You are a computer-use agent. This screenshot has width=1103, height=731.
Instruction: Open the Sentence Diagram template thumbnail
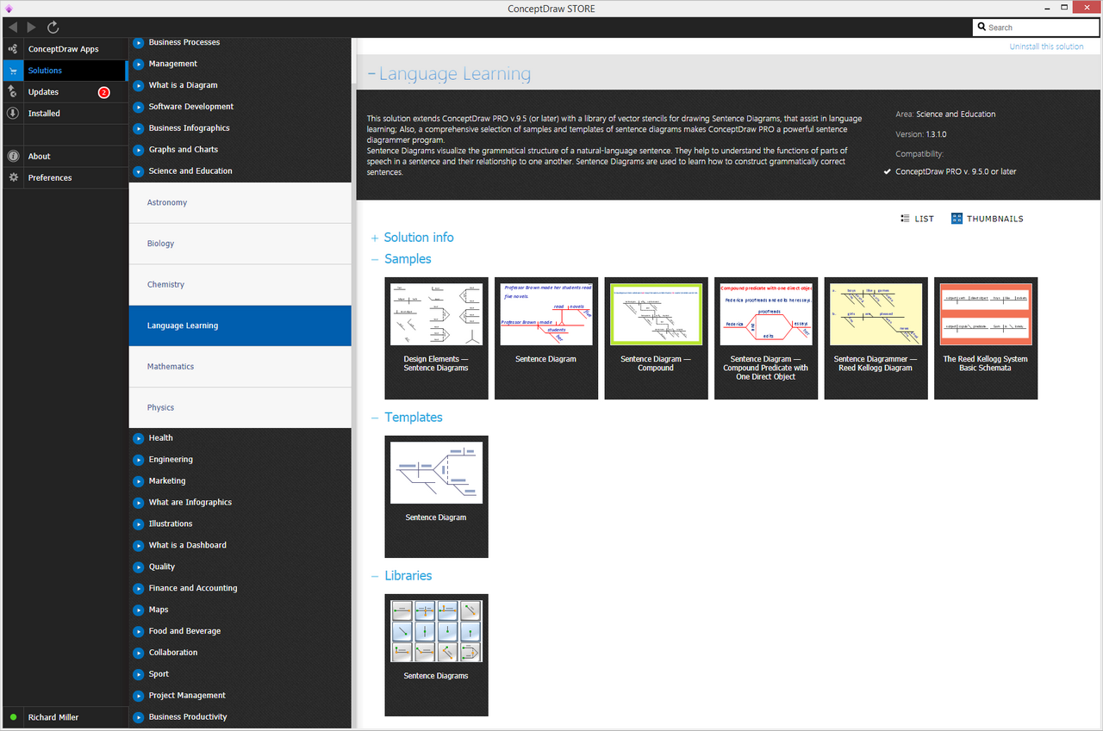436,497
